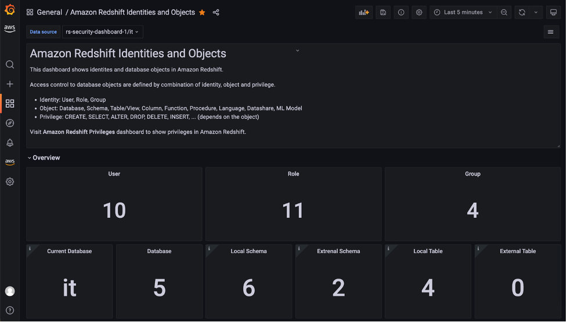Unstar the dashboard with star icon
This screenshot has height=322, width=567.
pos(202,13)
